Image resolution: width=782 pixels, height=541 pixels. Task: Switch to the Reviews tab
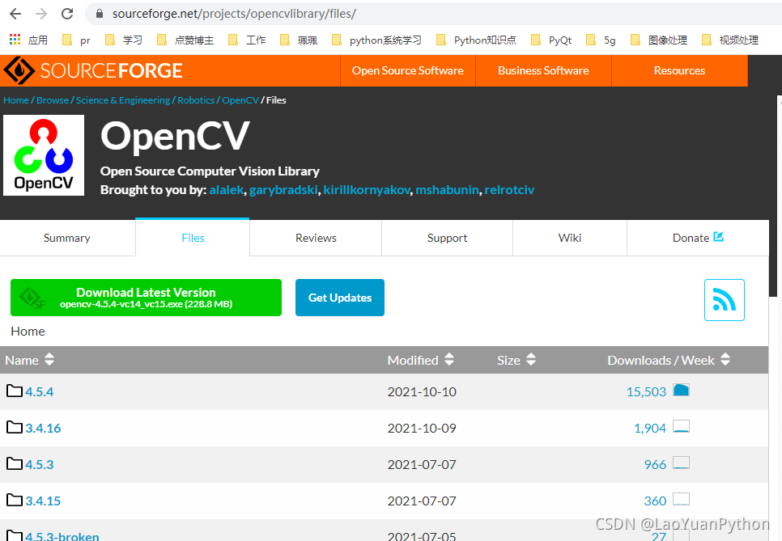pos(316,238)
